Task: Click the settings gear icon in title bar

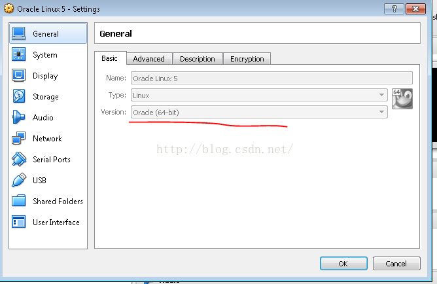Action: click(9, 9)
